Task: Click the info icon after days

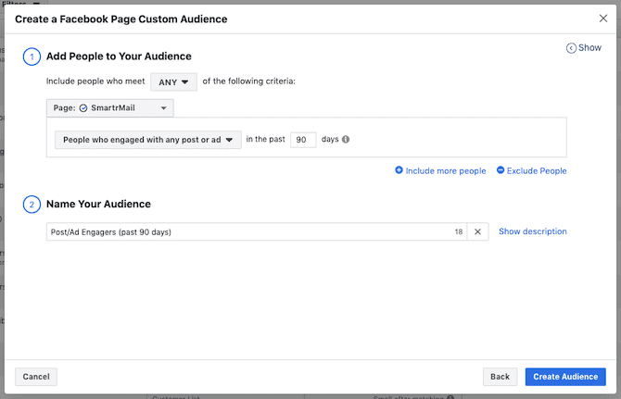Action: (346, 140)
